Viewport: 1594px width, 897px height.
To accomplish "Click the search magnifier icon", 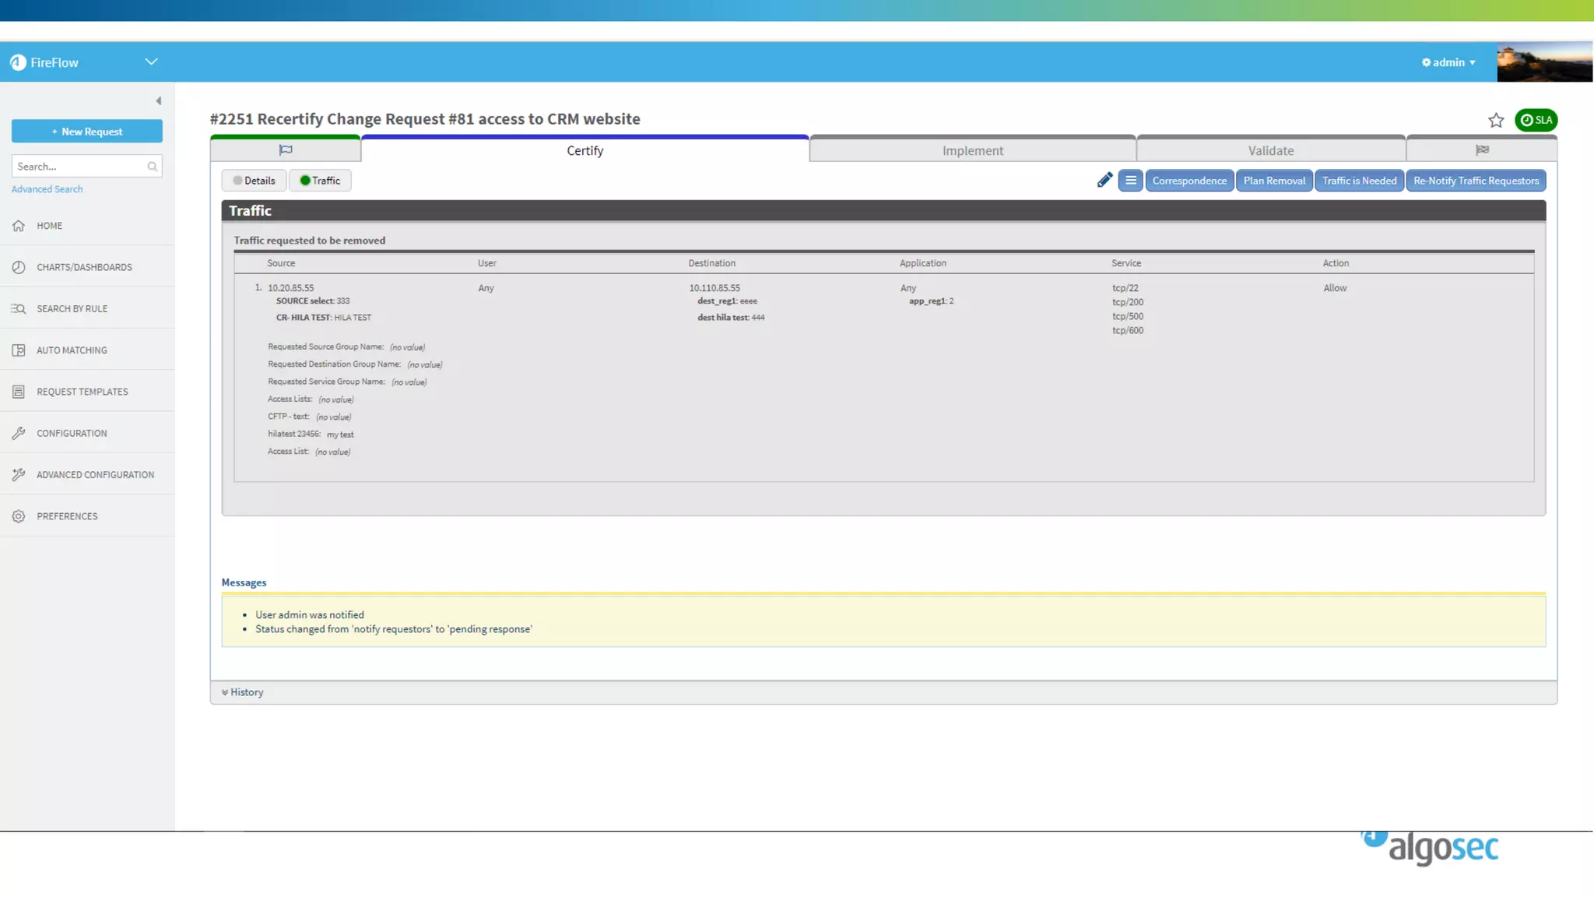I will pos(152,167).
